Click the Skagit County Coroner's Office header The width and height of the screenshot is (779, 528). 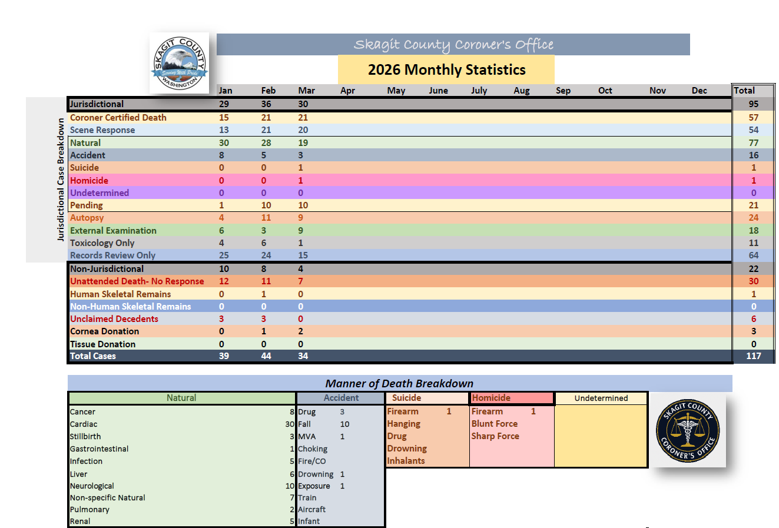coord(453,44)
